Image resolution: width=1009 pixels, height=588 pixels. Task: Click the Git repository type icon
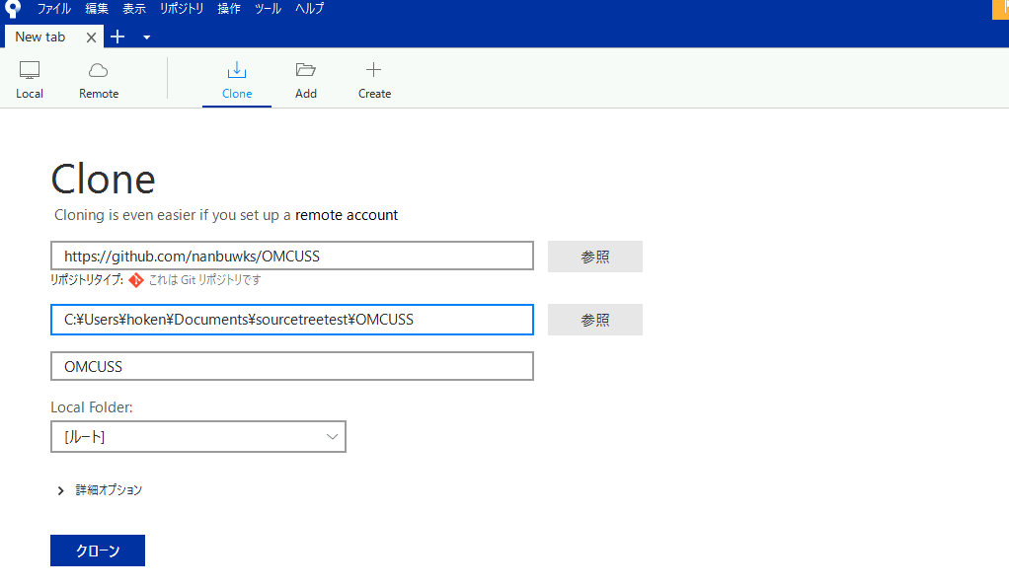(x=136, y=280)
